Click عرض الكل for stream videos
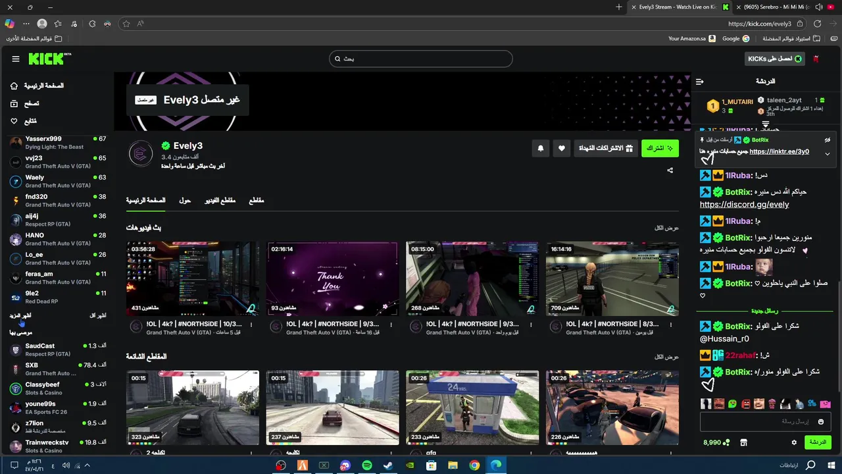This screenshot has height=474, width=842. click(666, 228)
